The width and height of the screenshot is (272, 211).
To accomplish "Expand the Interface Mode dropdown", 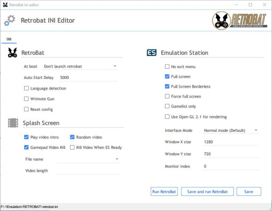I will click(231, 130).
